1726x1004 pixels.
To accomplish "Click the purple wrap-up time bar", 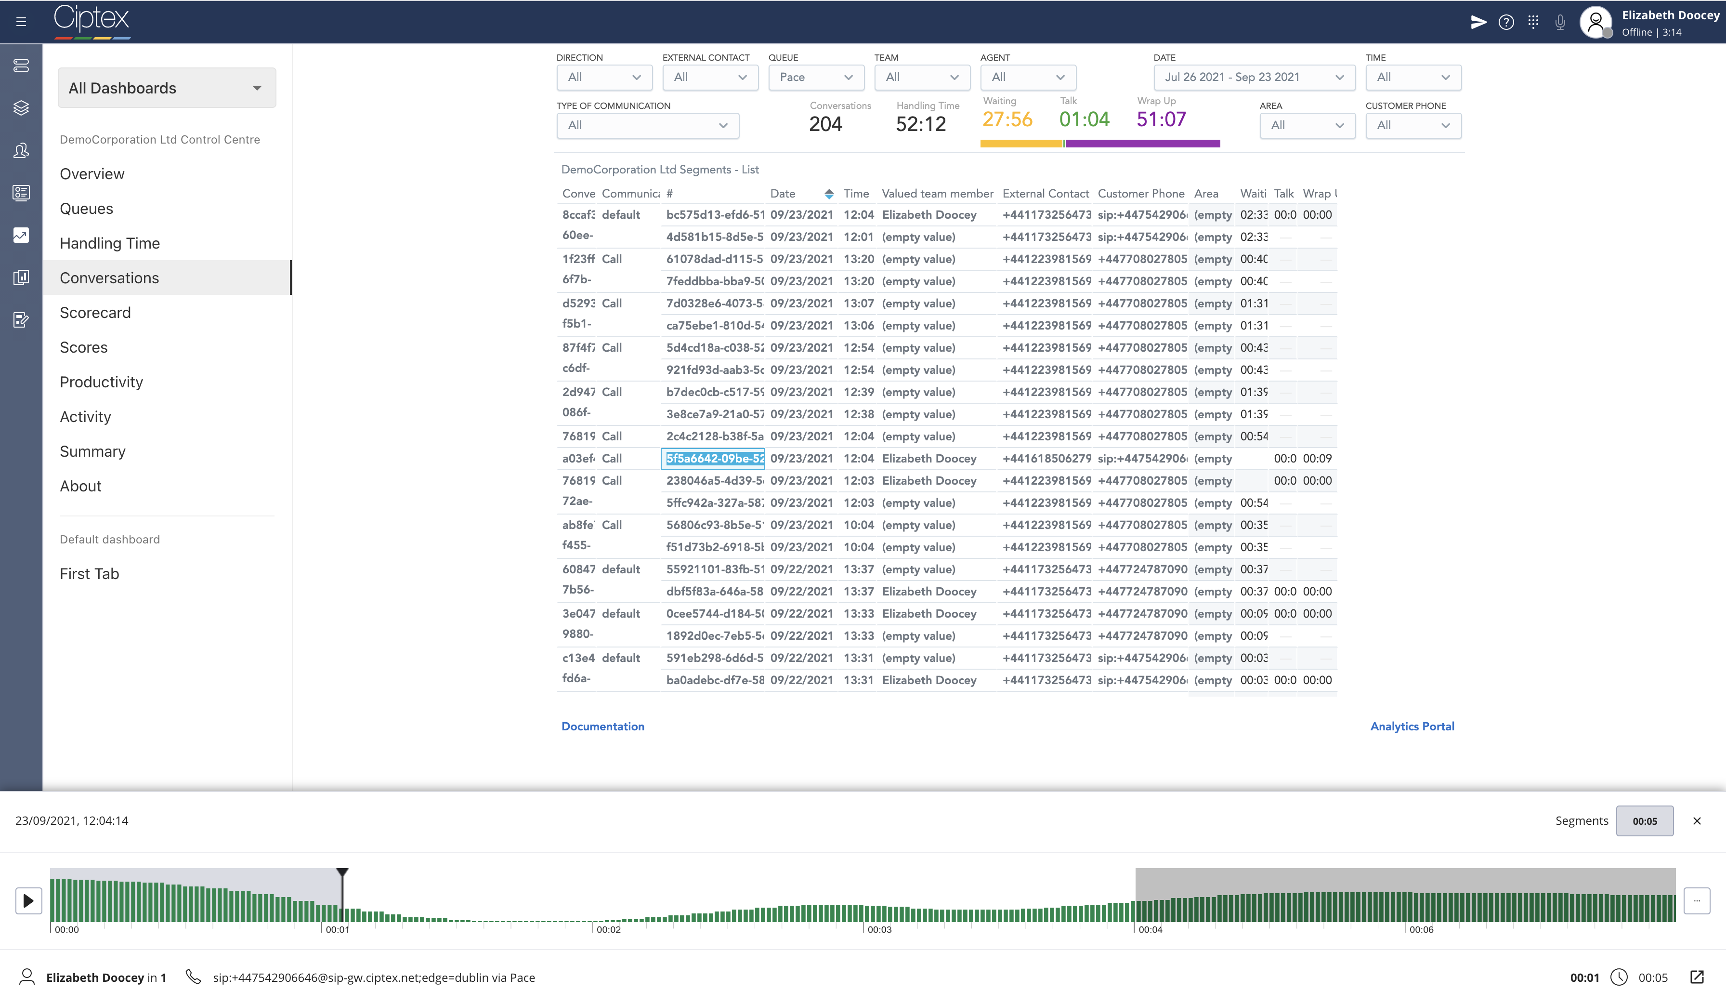I will coord(1142,144).
